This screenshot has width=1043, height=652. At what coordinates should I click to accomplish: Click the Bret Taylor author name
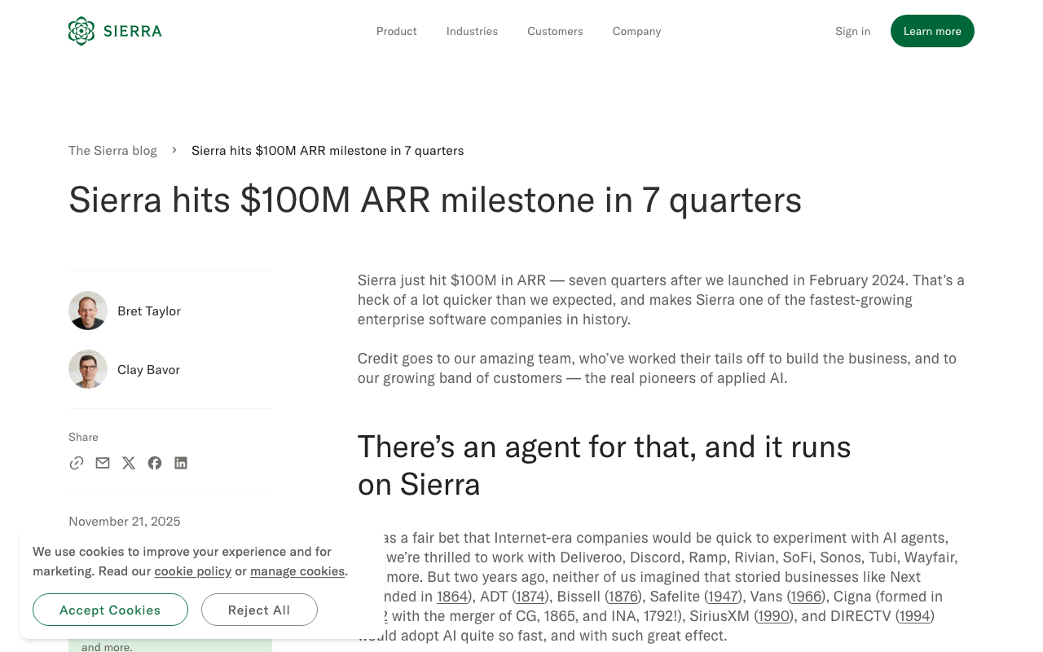[x=149, y=311]
